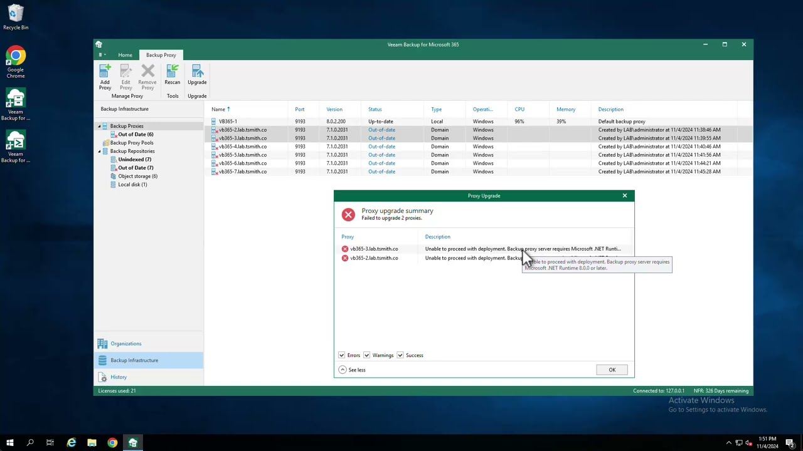Open the Windows Start menu
The image size is (803, 451).
pyautogui.click(x=10, y=443)
